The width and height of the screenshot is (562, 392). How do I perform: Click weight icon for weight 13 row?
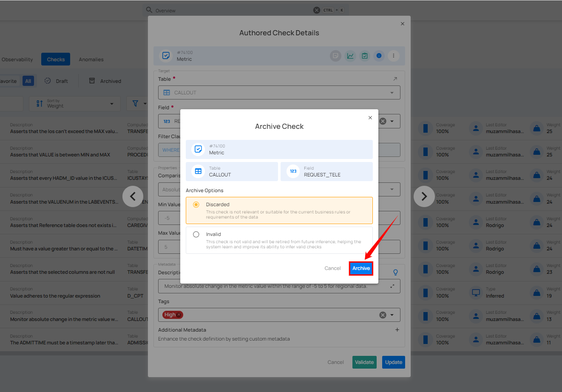[537, 316]
